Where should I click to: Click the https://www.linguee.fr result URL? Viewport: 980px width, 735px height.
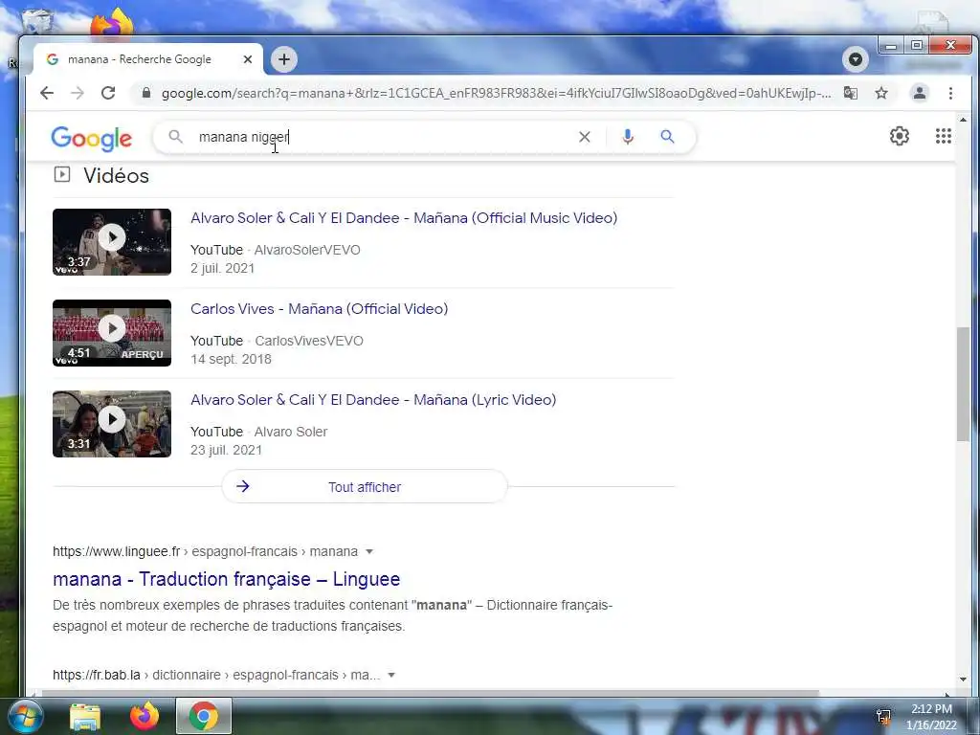pyautogui.click(x=116, y=551)
